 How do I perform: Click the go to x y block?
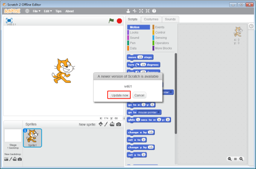tap(141, 105)
